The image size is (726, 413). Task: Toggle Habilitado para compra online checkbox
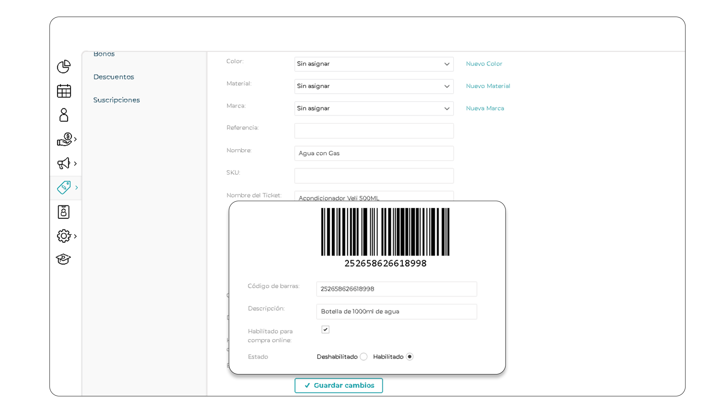coord(326,329)
